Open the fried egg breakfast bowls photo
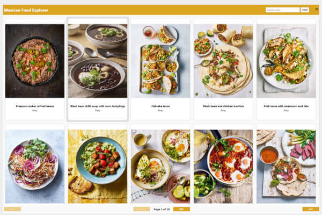Viewport: 322px width, 215px height. pos(160,167)
